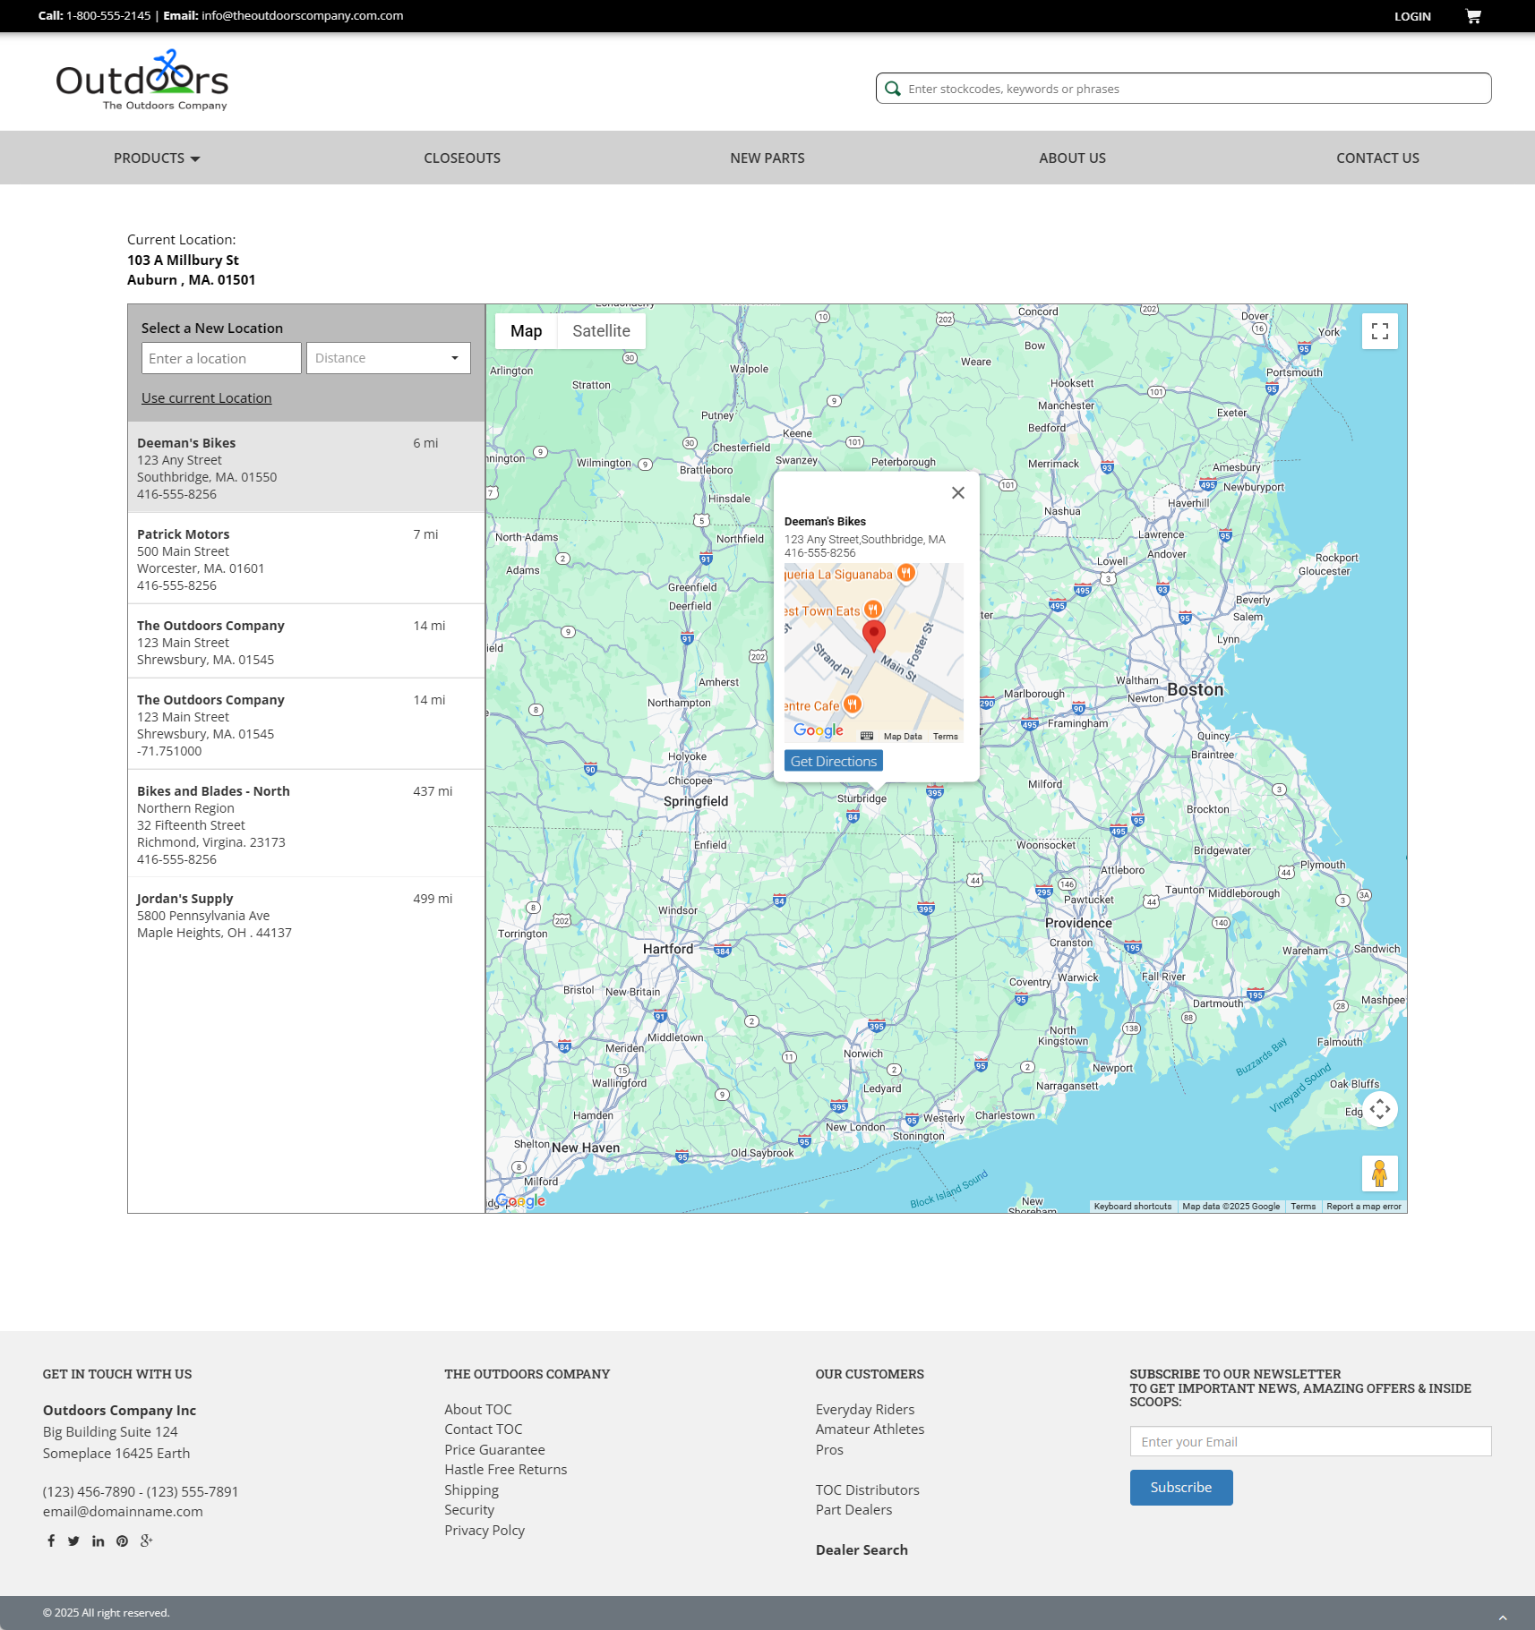Open the LinkedIn social icon
Screen dimensions: 1535x1630
pyautogui.click(x=99, y=1540)
